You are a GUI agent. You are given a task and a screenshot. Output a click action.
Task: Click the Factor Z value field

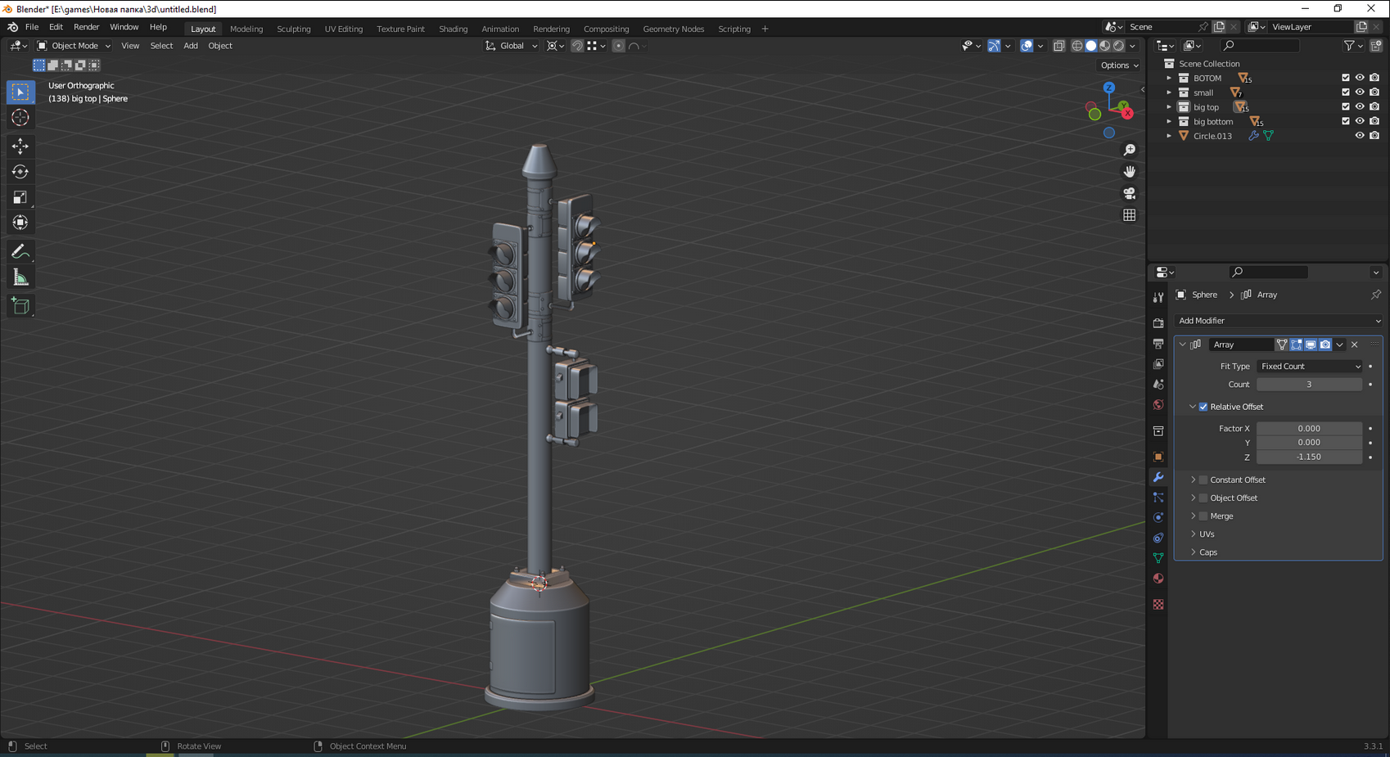tap(1308, 457)
